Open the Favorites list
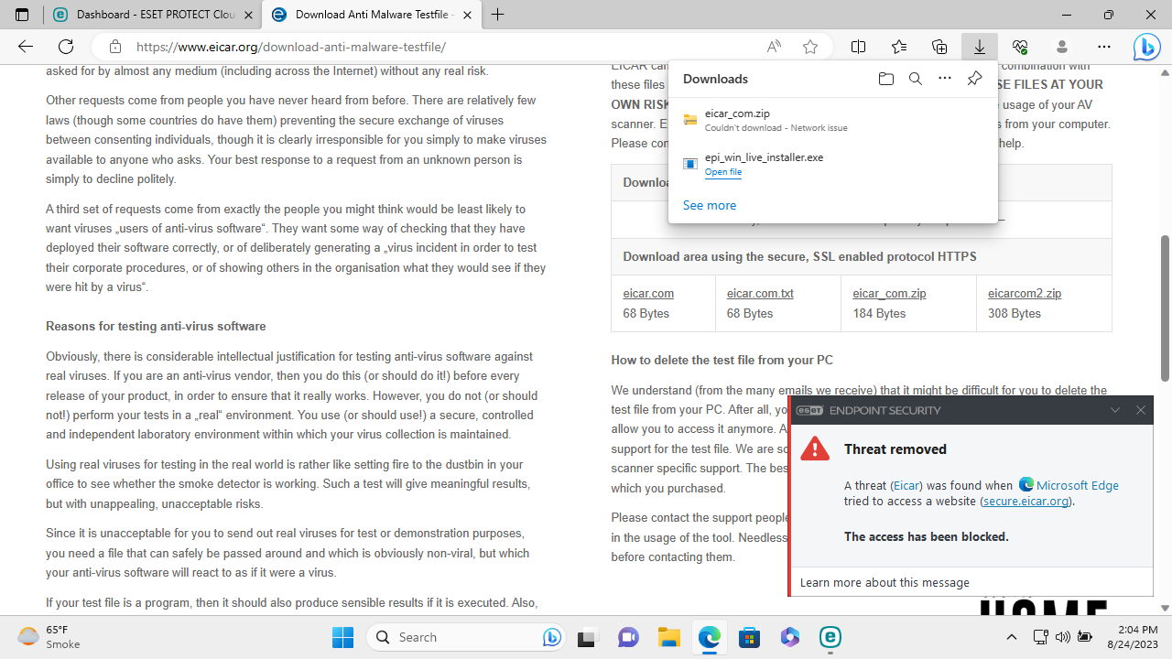The height and width of the screenshot is (659, 1172). click(899, 47)
